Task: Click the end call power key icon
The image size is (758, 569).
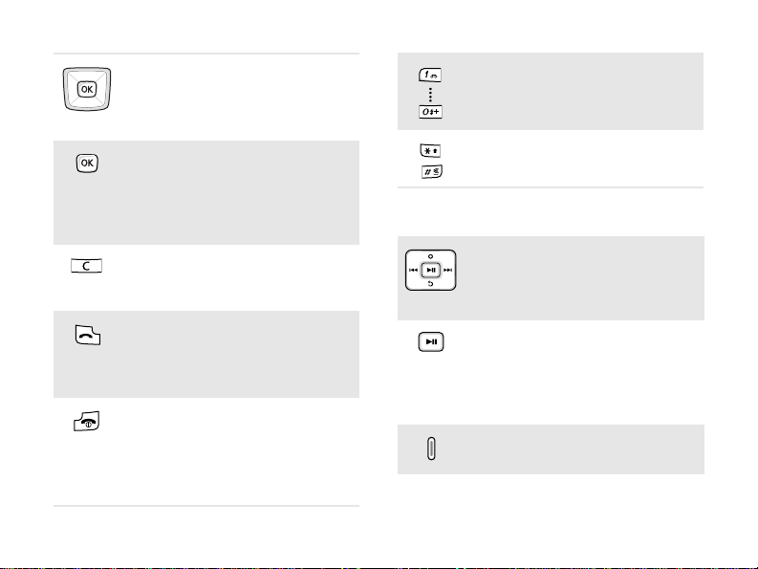Action: click(87, 422)
